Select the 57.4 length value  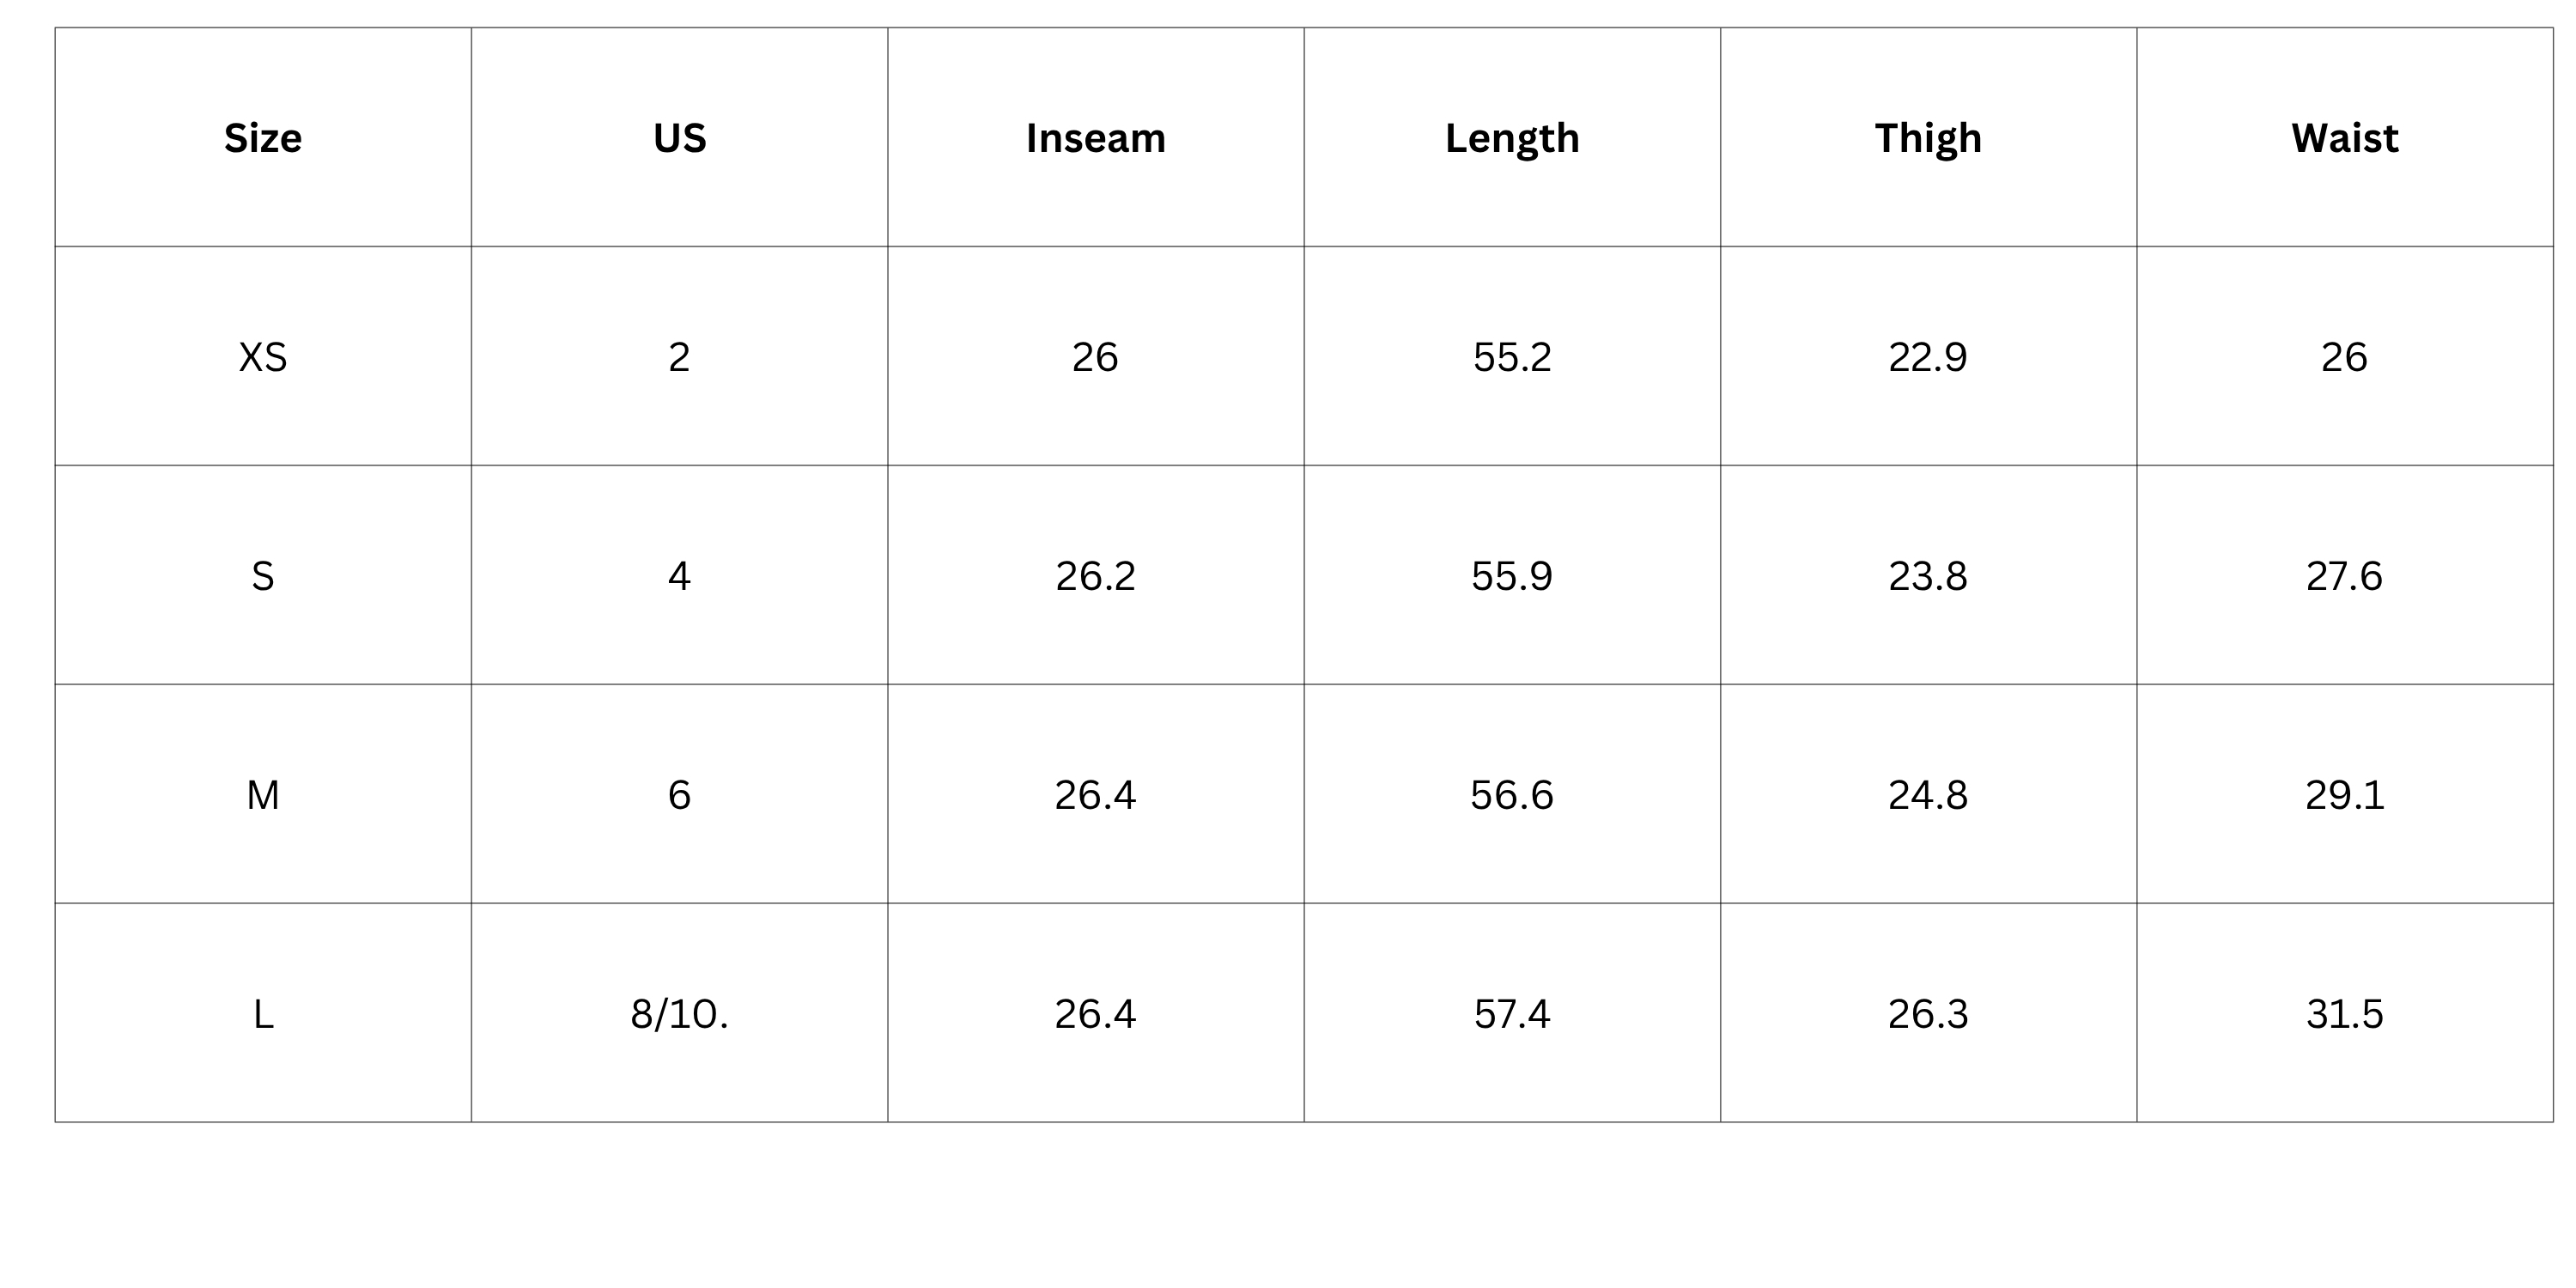coord(1511,1014)
